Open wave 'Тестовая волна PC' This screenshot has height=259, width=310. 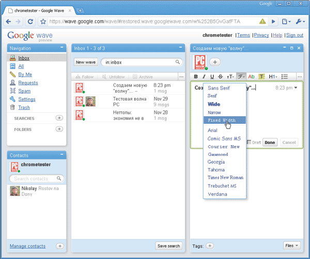pos(128,102)
